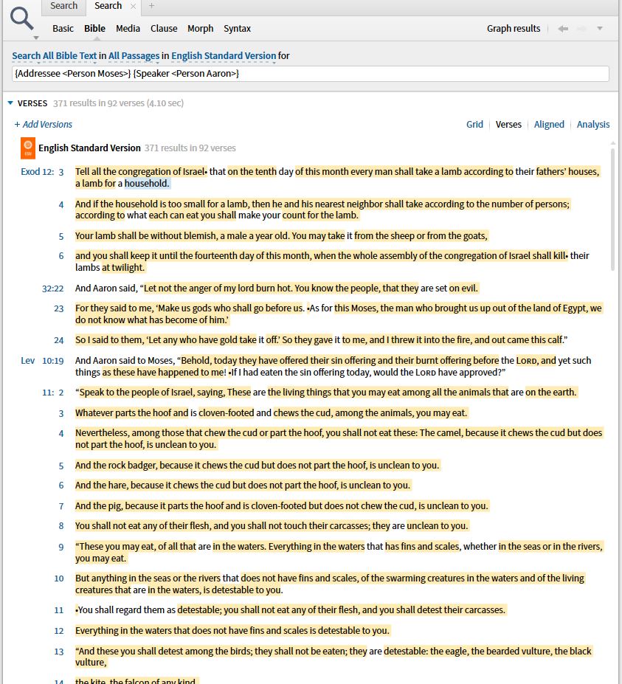Choose the Syntax search type
Image resolution: width=622 pixels, height=684 pixels.
(237, 28)
